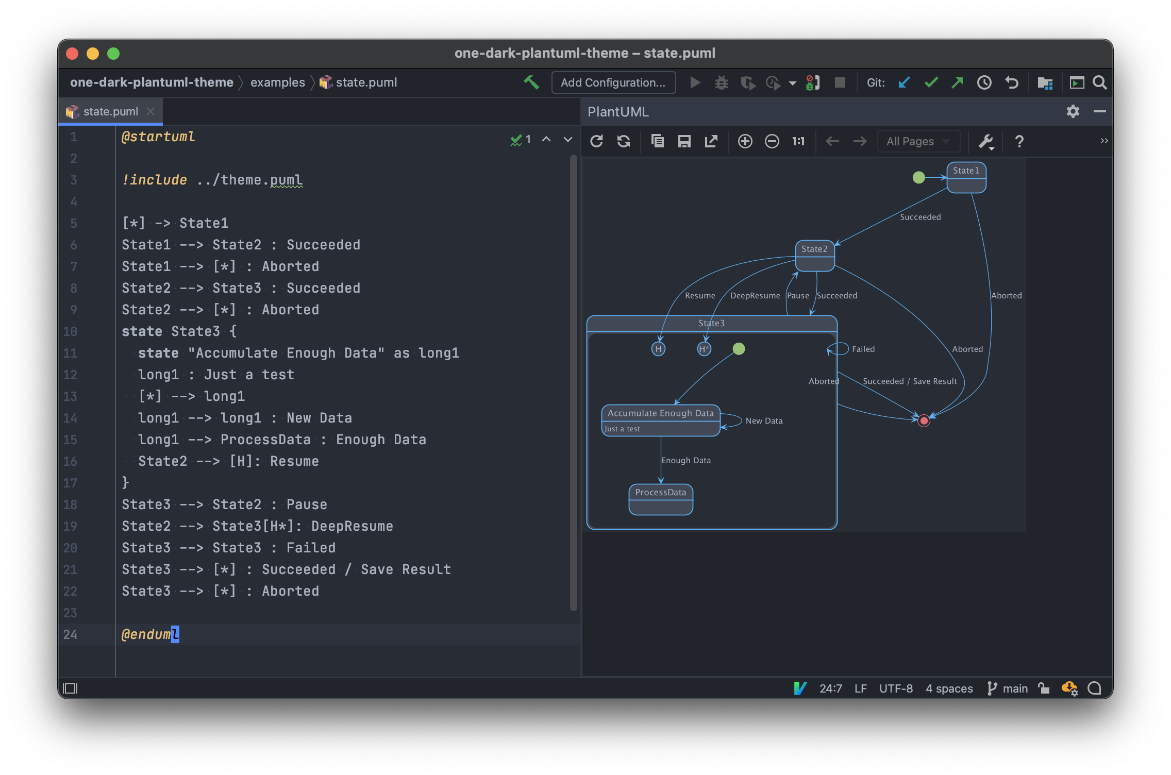Viewport: 1171px width, 775px height.
Task: Toggle read-only lock icon in status bar
Action: click(1044, 688)
